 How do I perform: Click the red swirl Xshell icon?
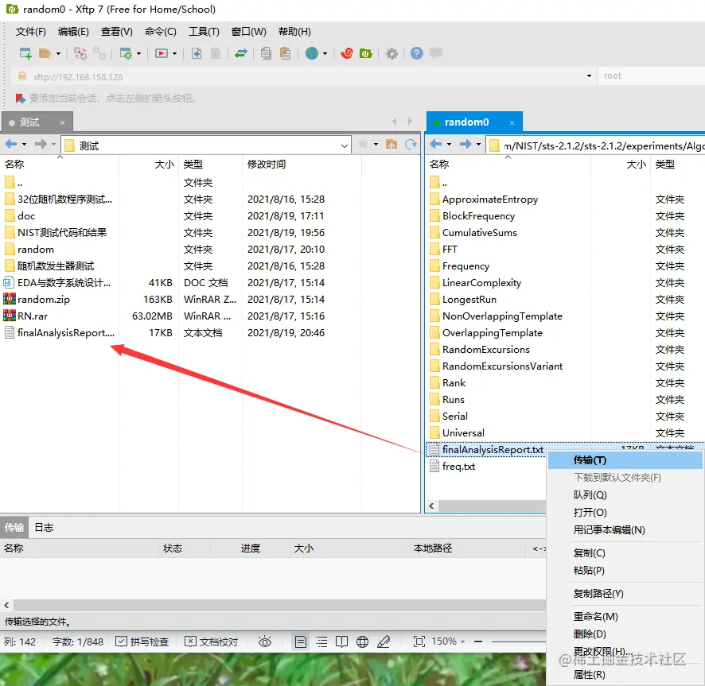pyautogui.click(x=347, y=53)
